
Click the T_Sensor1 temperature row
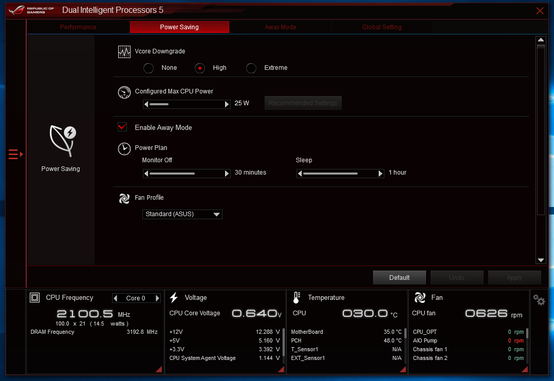tap(346, 350)
